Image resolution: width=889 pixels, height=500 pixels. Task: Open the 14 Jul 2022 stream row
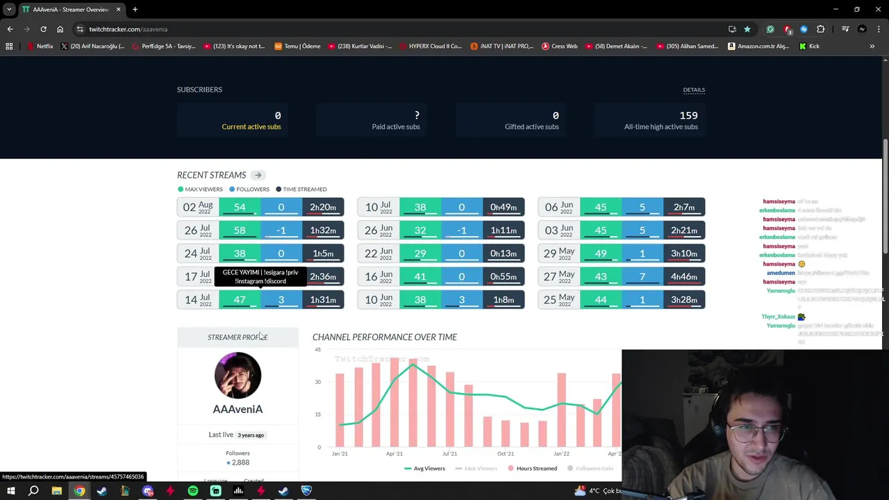260,300
